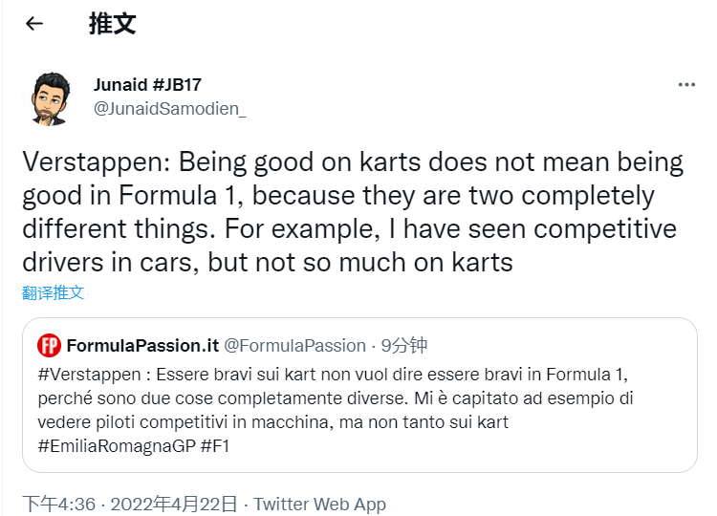Image resolution: width=717 pixels, height=516 pixels.
Task: Click the 翻译推文 translate link
Action: [54, 292]
